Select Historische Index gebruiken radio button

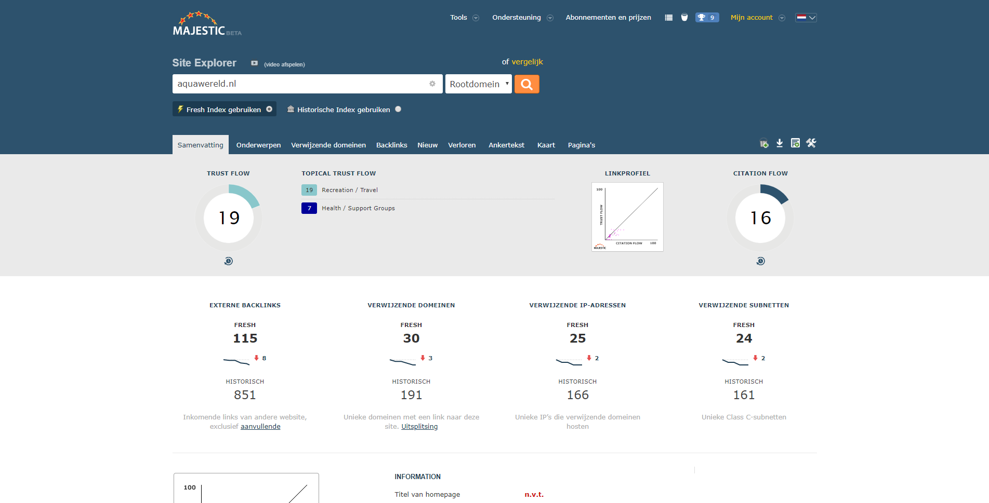(398, 109)
